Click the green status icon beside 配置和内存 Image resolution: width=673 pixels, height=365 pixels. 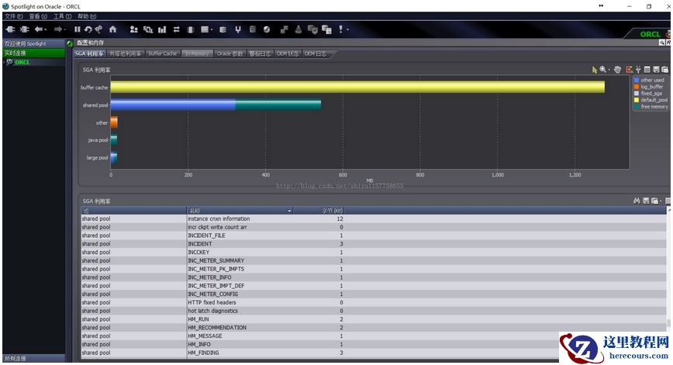point(70,43)
